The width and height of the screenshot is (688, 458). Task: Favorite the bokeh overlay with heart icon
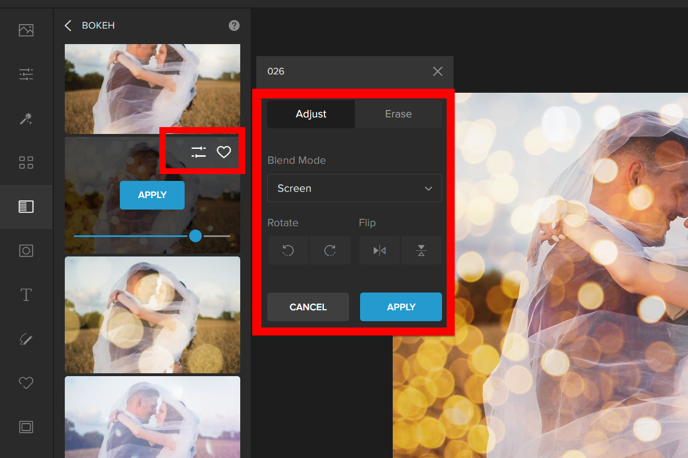pyautogui.click(x=224, y=152)
